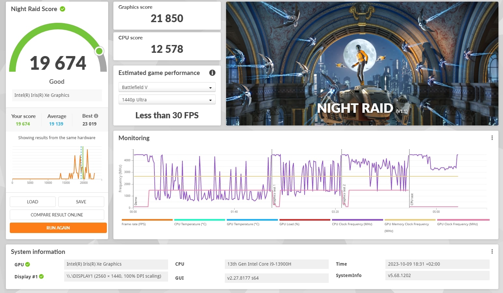Viewport: 503px width, 293px height.
Task: Toggle CPU Clock Frequency legend color bar
Action: 357,220
